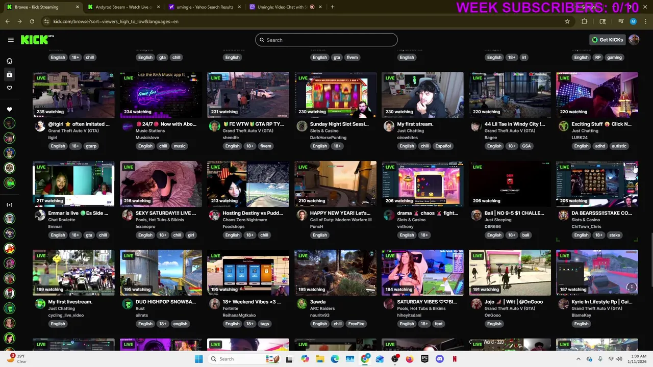View site information icon in address bar
This screenshot has width=653, height=367.
46,21
